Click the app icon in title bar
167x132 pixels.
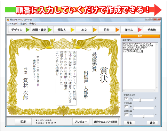tap(8, 19)
